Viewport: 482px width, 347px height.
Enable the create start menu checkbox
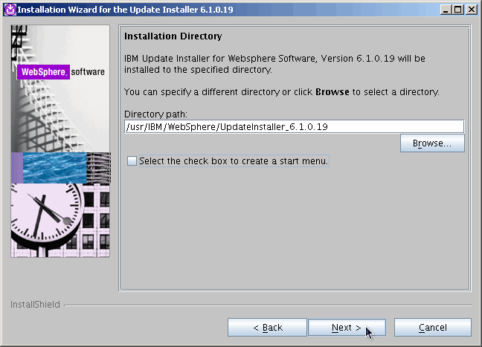[x=132, y=161]
